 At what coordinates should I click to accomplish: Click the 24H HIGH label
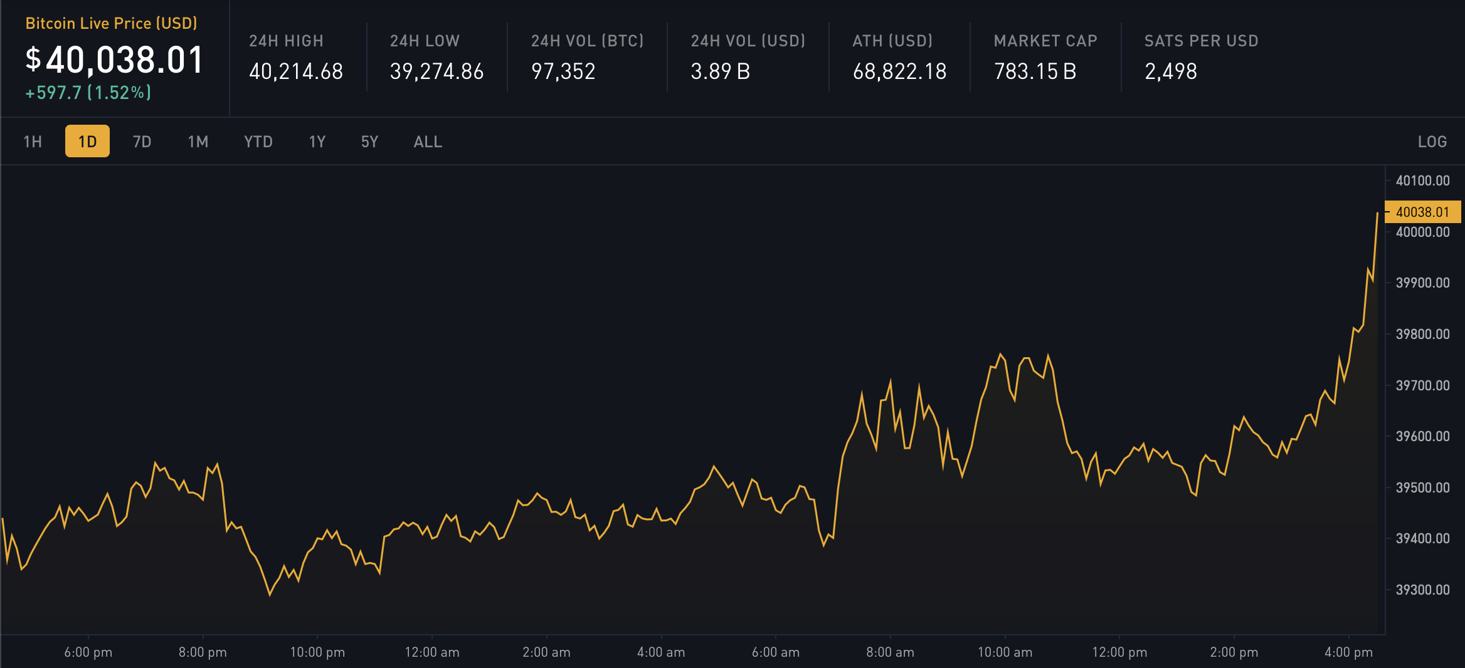pos(286,41)
